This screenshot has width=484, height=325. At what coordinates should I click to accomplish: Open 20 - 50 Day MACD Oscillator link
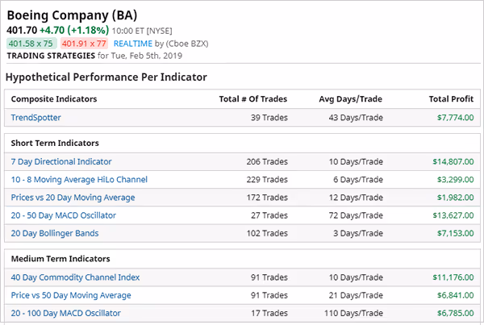click(63, 215)
